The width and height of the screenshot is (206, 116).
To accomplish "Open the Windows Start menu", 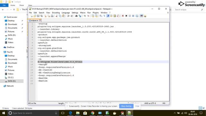I will [4, 113].
